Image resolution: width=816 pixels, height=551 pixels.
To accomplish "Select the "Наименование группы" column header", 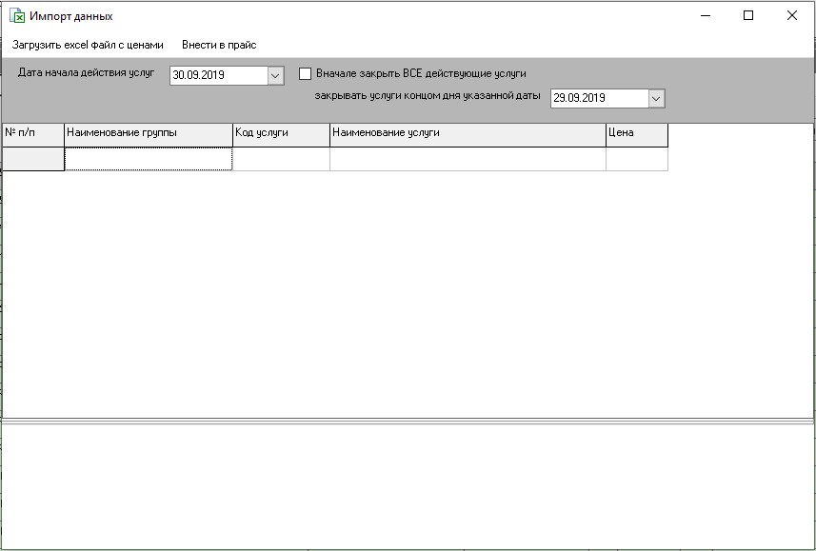I will [x=148, y=135].
